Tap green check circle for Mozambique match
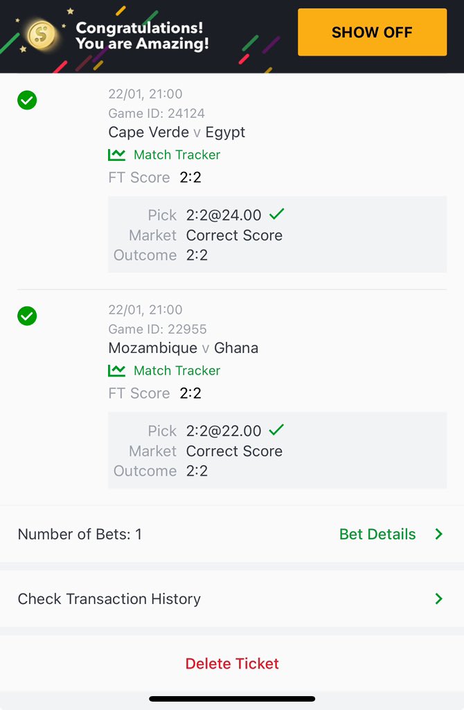464x710 pixels. (27, 316)
